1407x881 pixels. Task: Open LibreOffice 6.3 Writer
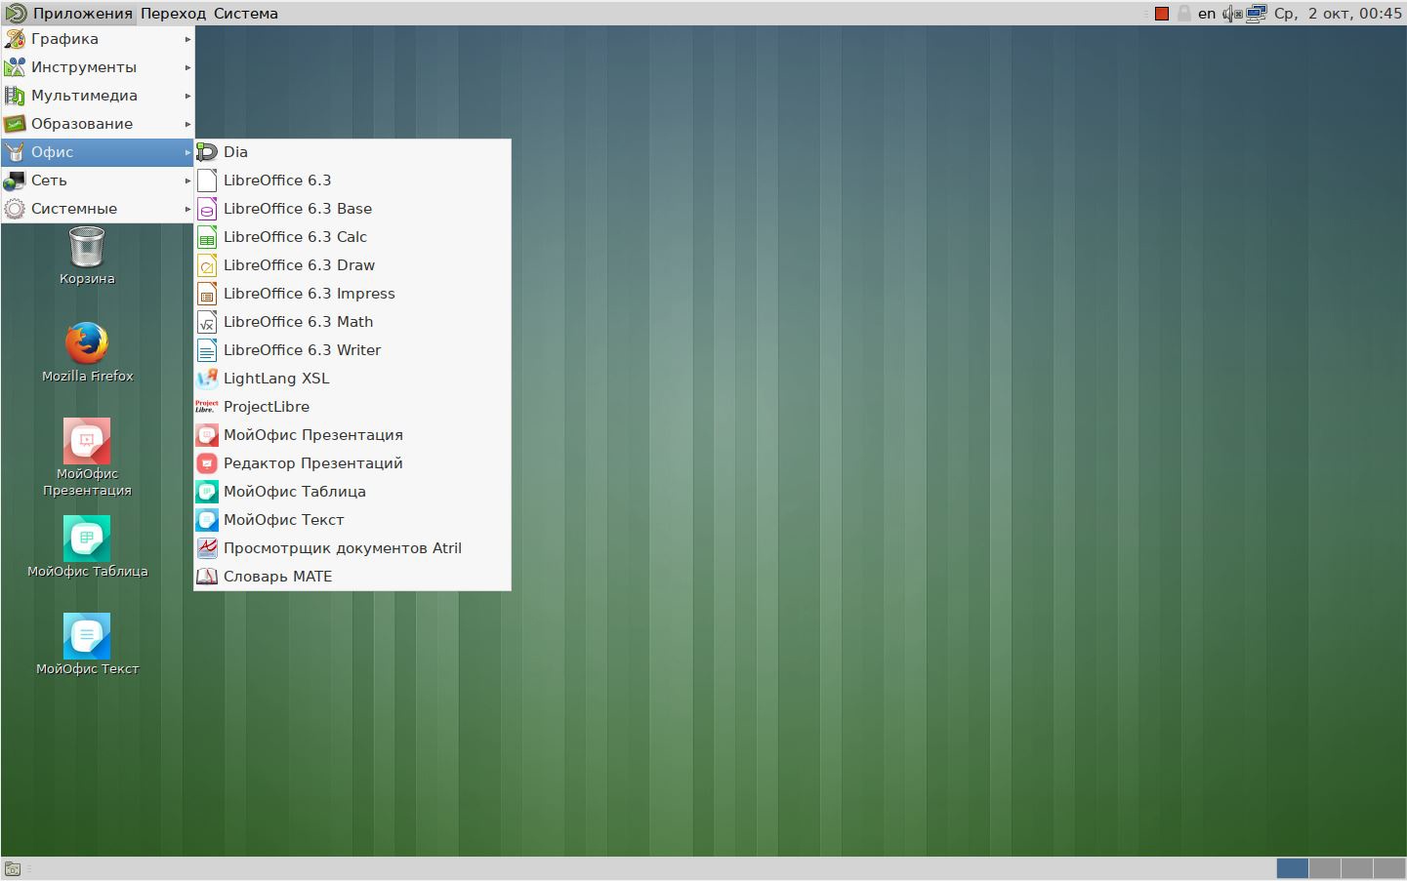352,350
